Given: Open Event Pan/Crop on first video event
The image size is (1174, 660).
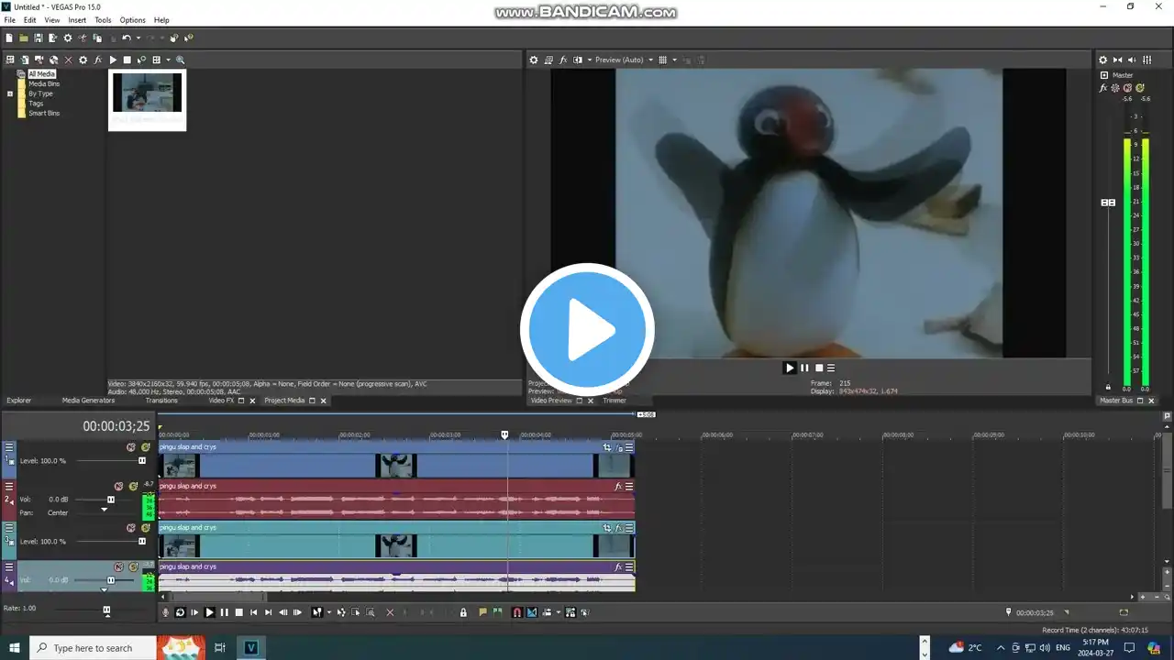Looking at the screenshot, I should point(607,447).
